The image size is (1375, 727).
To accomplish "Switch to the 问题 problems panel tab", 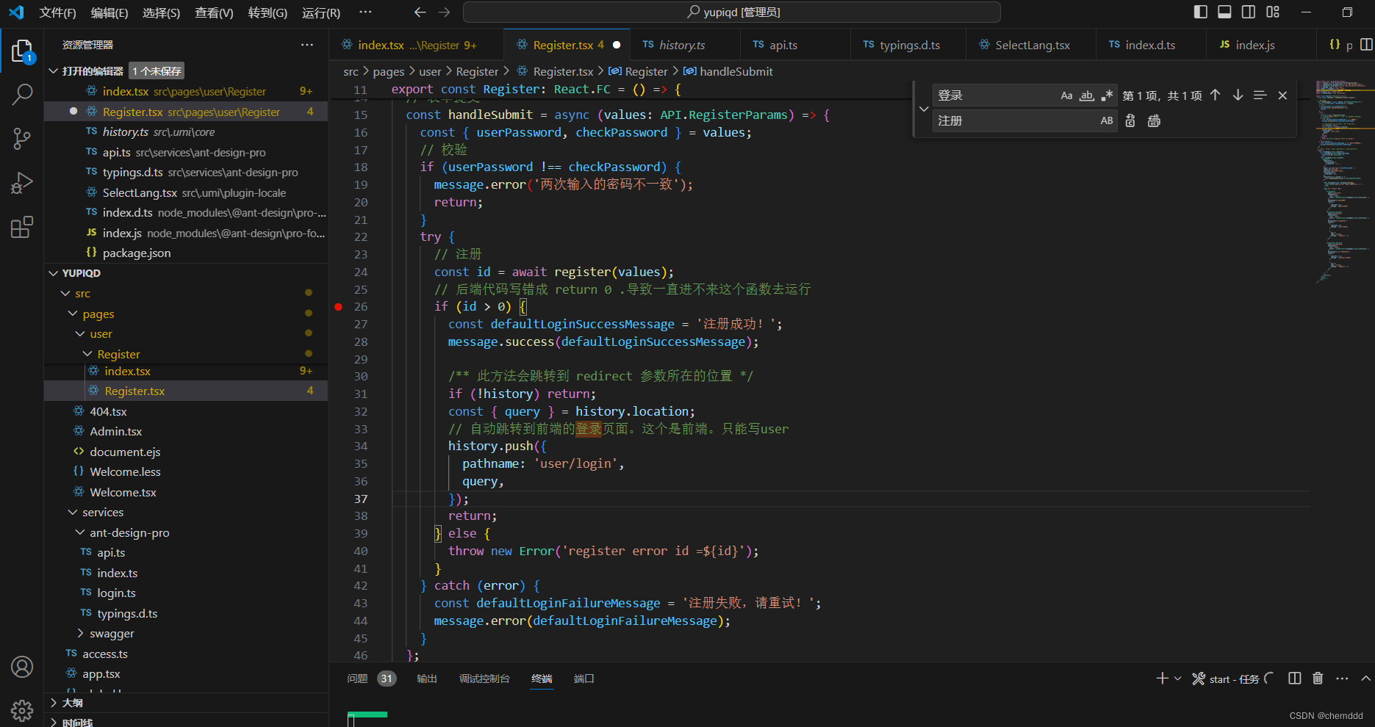I will pos(358,679).
